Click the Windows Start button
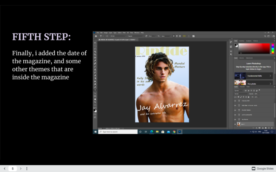This screenshot has width=276, height=172. pyautogui.click(x=95, y=132)
